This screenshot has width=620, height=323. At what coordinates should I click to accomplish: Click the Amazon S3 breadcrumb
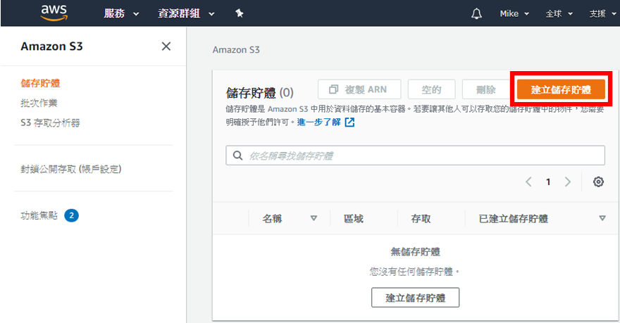(236, 50)
